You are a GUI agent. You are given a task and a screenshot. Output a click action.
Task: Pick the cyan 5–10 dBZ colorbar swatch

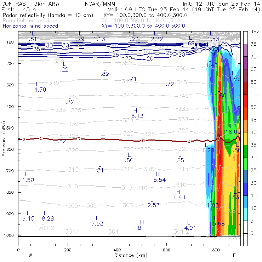(x=245, y=215)
